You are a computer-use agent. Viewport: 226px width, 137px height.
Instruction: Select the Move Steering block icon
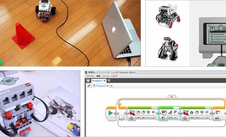(x=186, y=112)
